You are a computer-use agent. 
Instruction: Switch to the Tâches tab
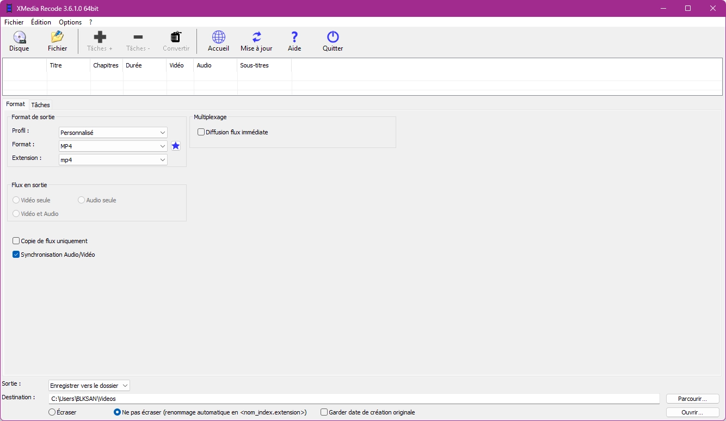click(x=40, y=105)
